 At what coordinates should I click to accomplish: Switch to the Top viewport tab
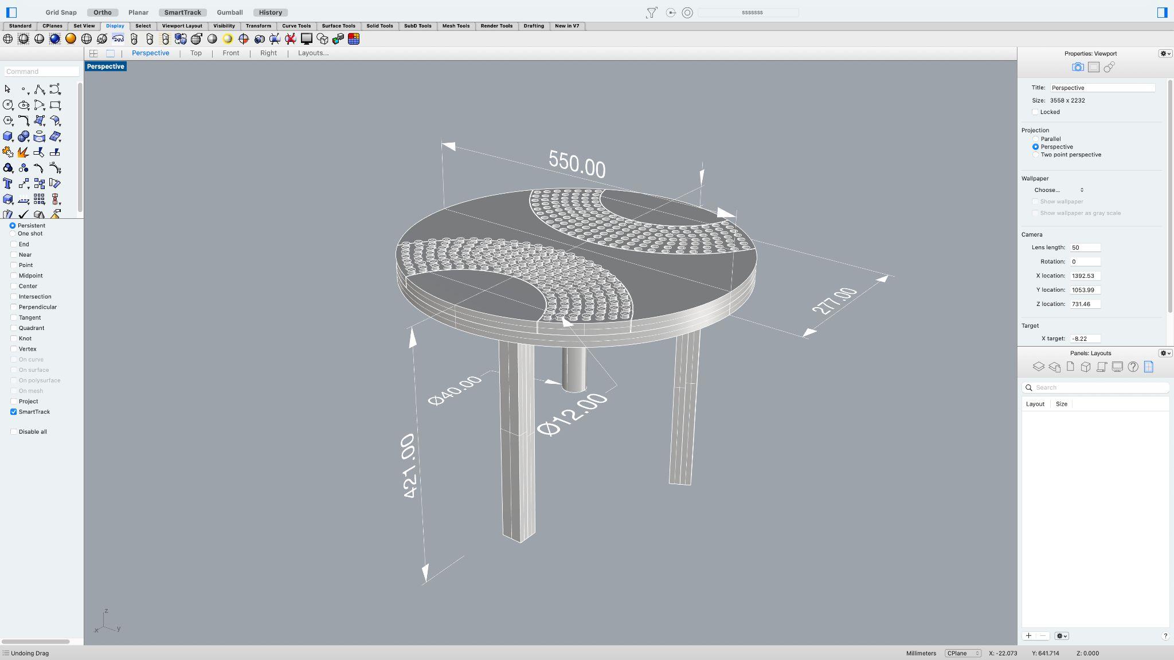(x=195, y=53)
